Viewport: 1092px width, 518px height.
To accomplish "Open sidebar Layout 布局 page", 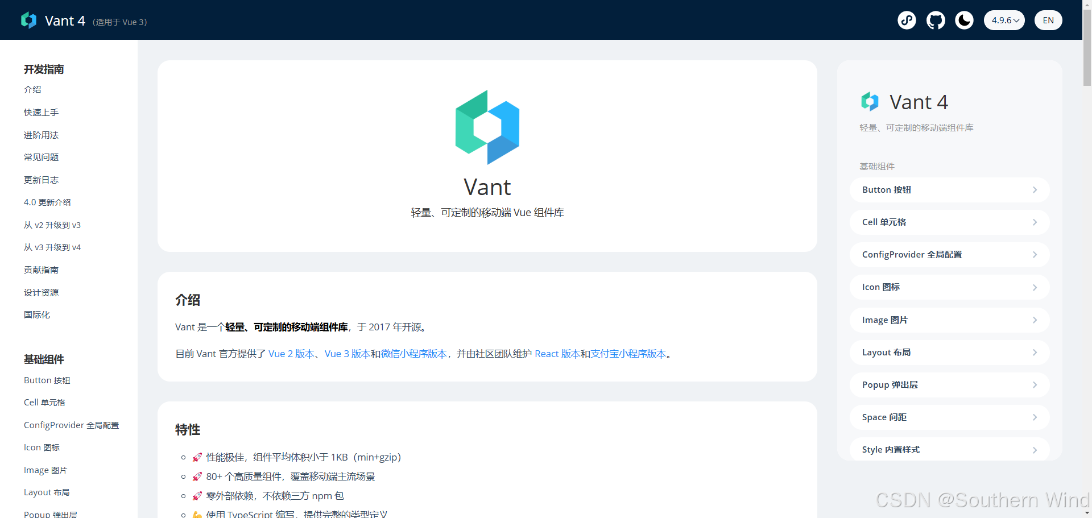I will point(47,492).
